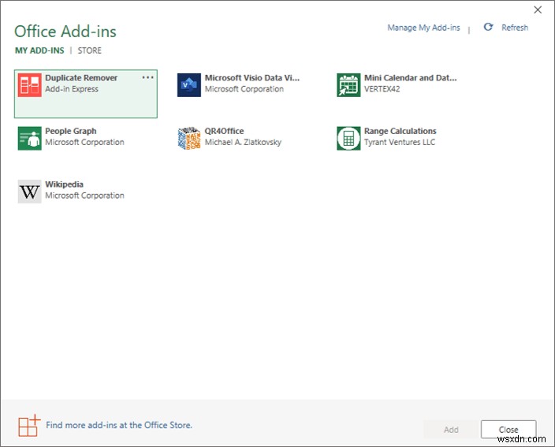The height and width of the screenshot is (447, 555).
Task: Pick the Wikipedia W icon
Action: coord(30,192)
